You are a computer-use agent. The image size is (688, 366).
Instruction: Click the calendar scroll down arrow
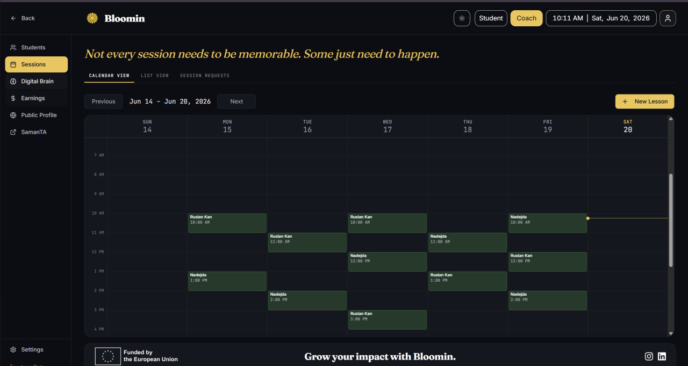(x=671, y=333)
